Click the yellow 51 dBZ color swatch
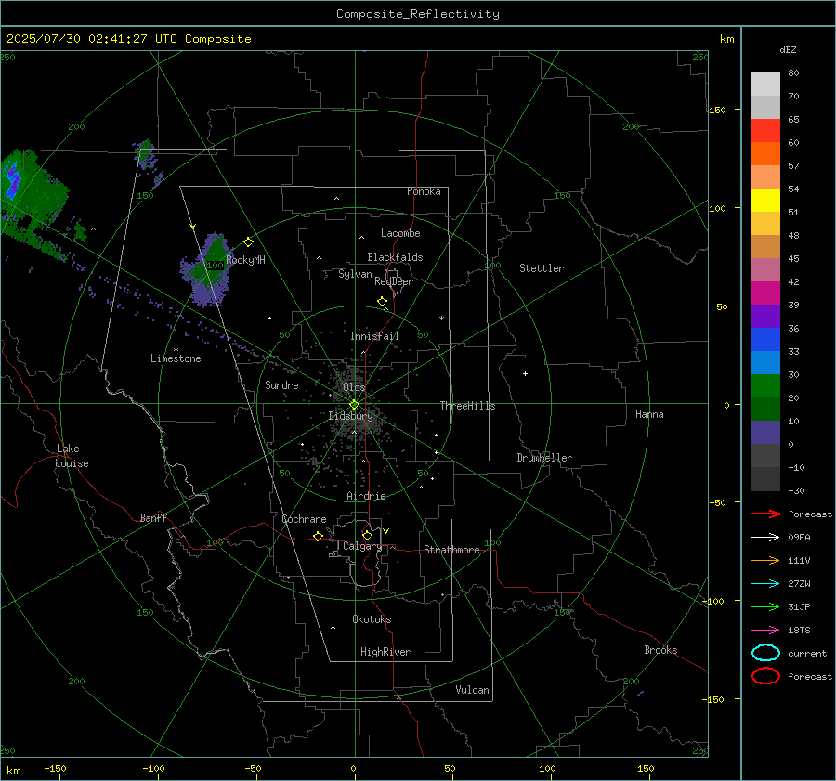The height and width of the screenshot is (781, 836). point(765,200)
